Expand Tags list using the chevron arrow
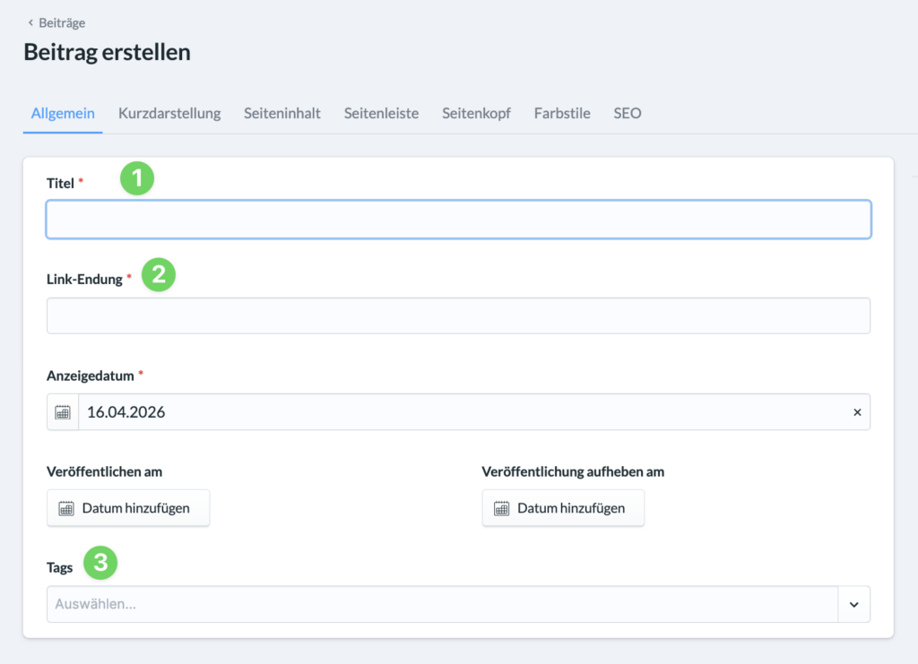918x664 pixels. click(853, 605)
